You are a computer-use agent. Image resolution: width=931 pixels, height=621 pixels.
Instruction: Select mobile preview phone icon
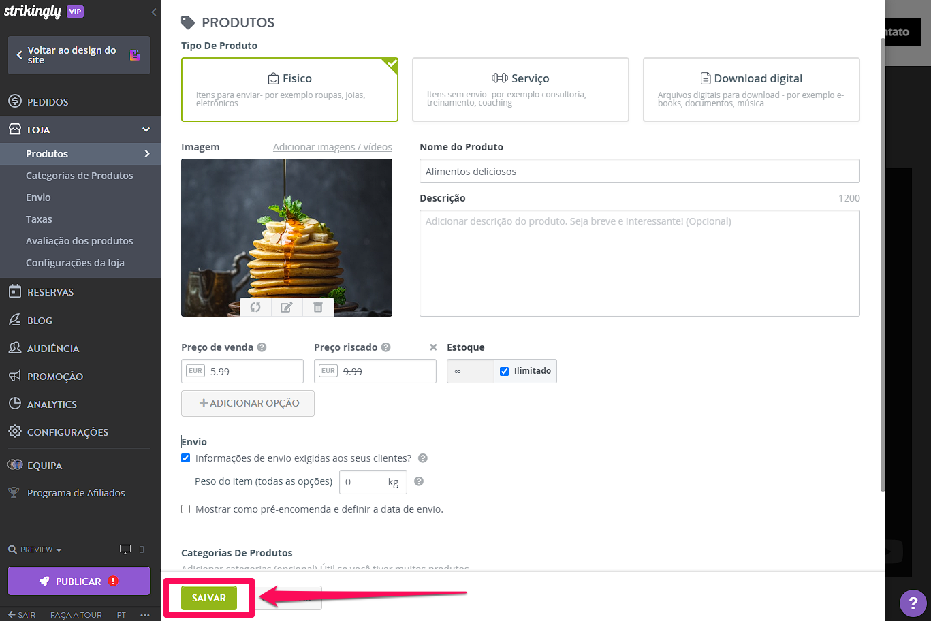pyautogui.click(x=142, y=550)
